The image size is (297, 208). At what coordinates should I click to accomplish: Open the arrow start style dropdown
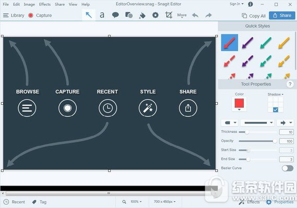[230, 123]
